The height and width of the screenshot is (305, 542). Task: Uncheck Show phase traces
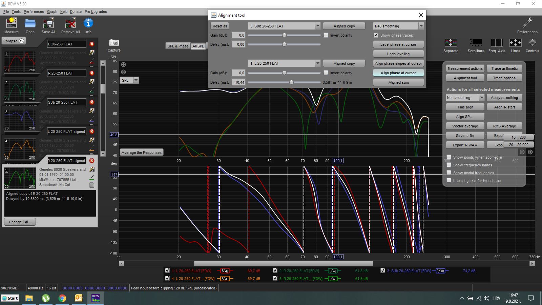[x=376, y=35]
